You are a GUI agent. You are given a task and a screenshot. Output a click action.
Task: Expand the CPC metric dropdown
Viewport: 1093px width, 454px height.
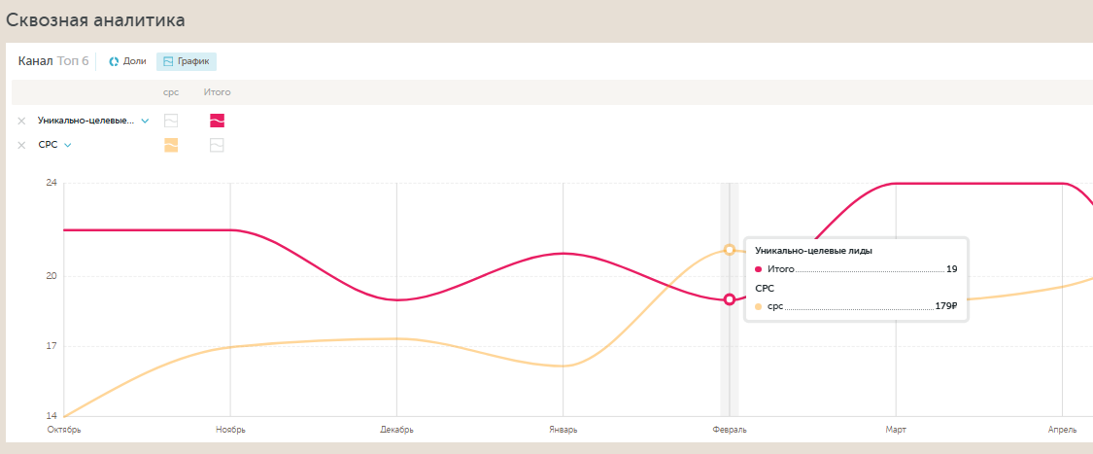pos(68,146)
